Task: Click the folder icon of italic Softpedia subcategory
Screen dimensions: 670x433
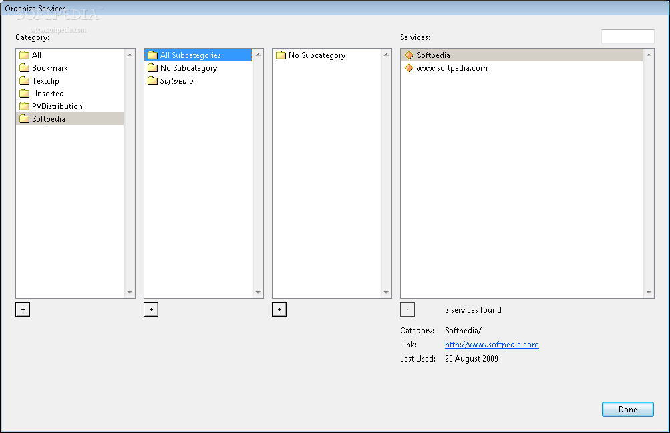Action: click(x=152, y=81)
